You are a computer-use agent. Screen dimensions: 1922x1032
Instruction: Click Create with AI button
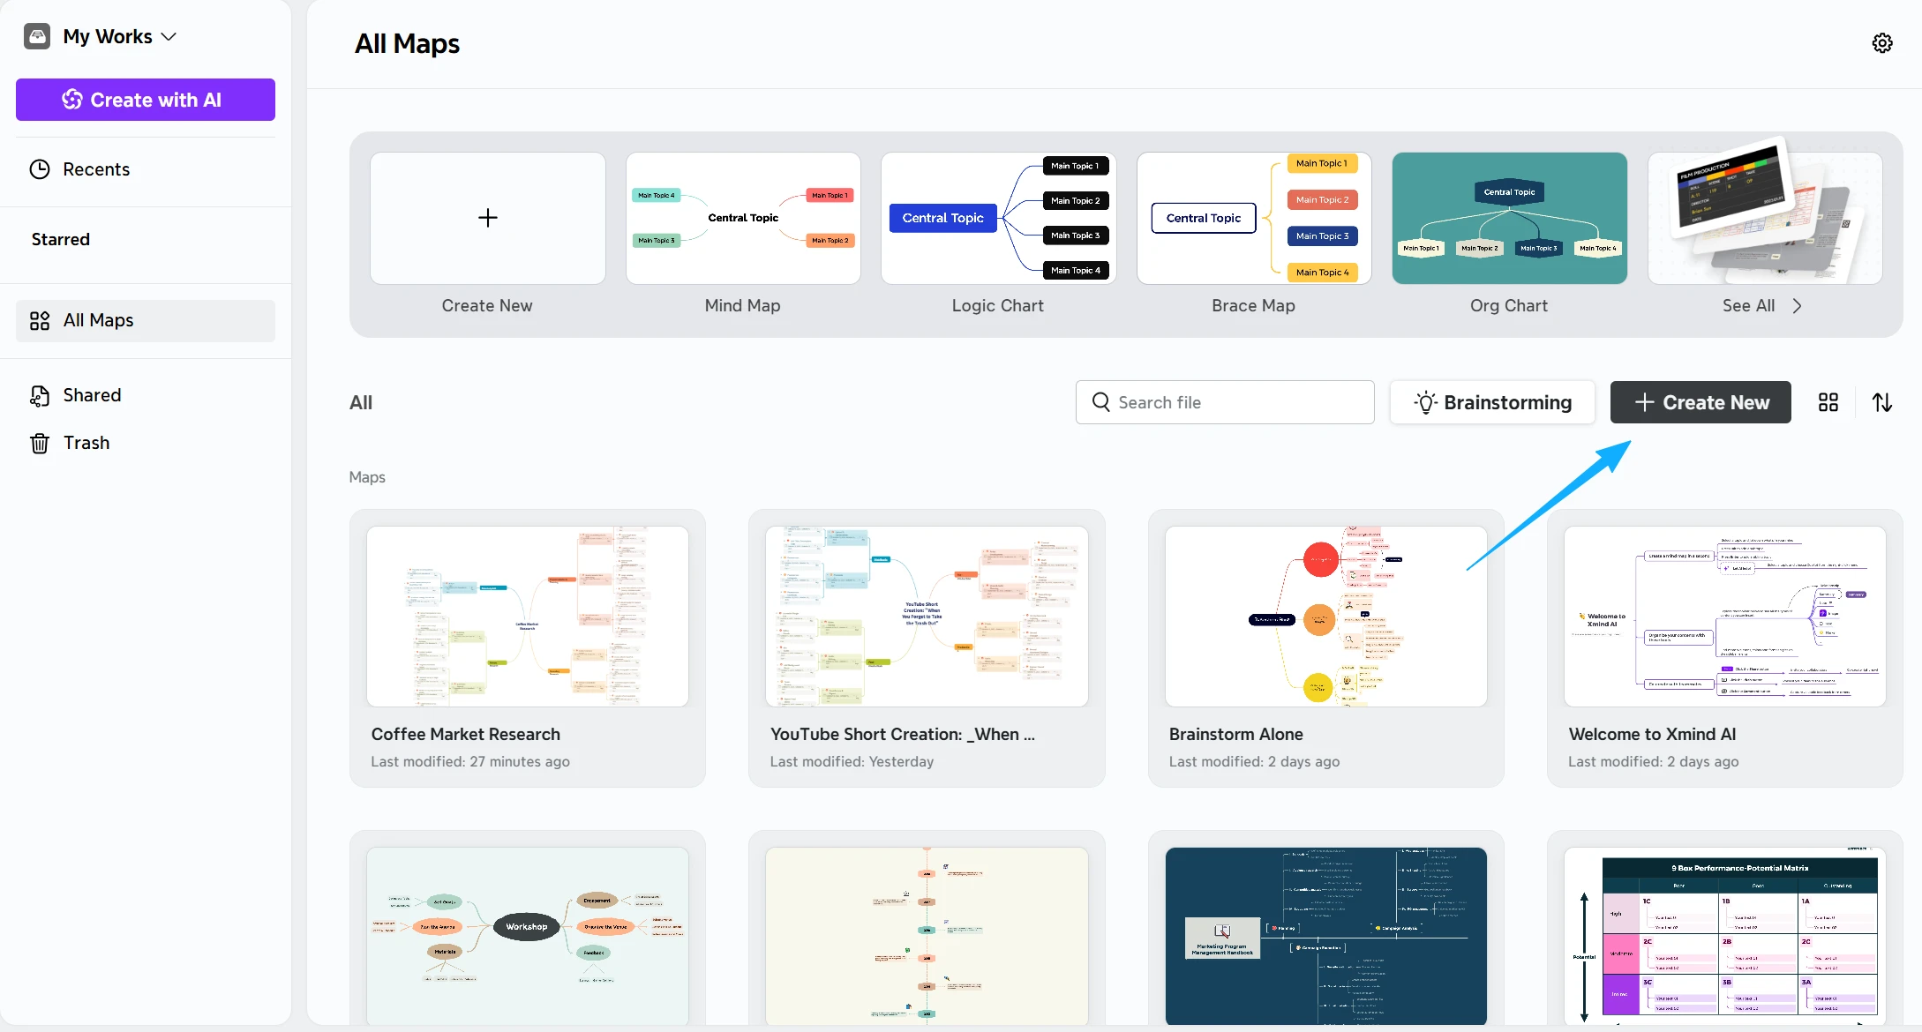tap(145, 100)
